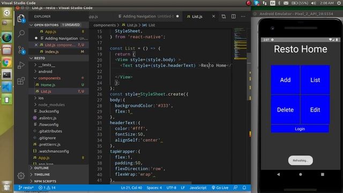Click Spaces: 4 indentation setting
Viewport: 343px width, 193px height.
[154, 188]
